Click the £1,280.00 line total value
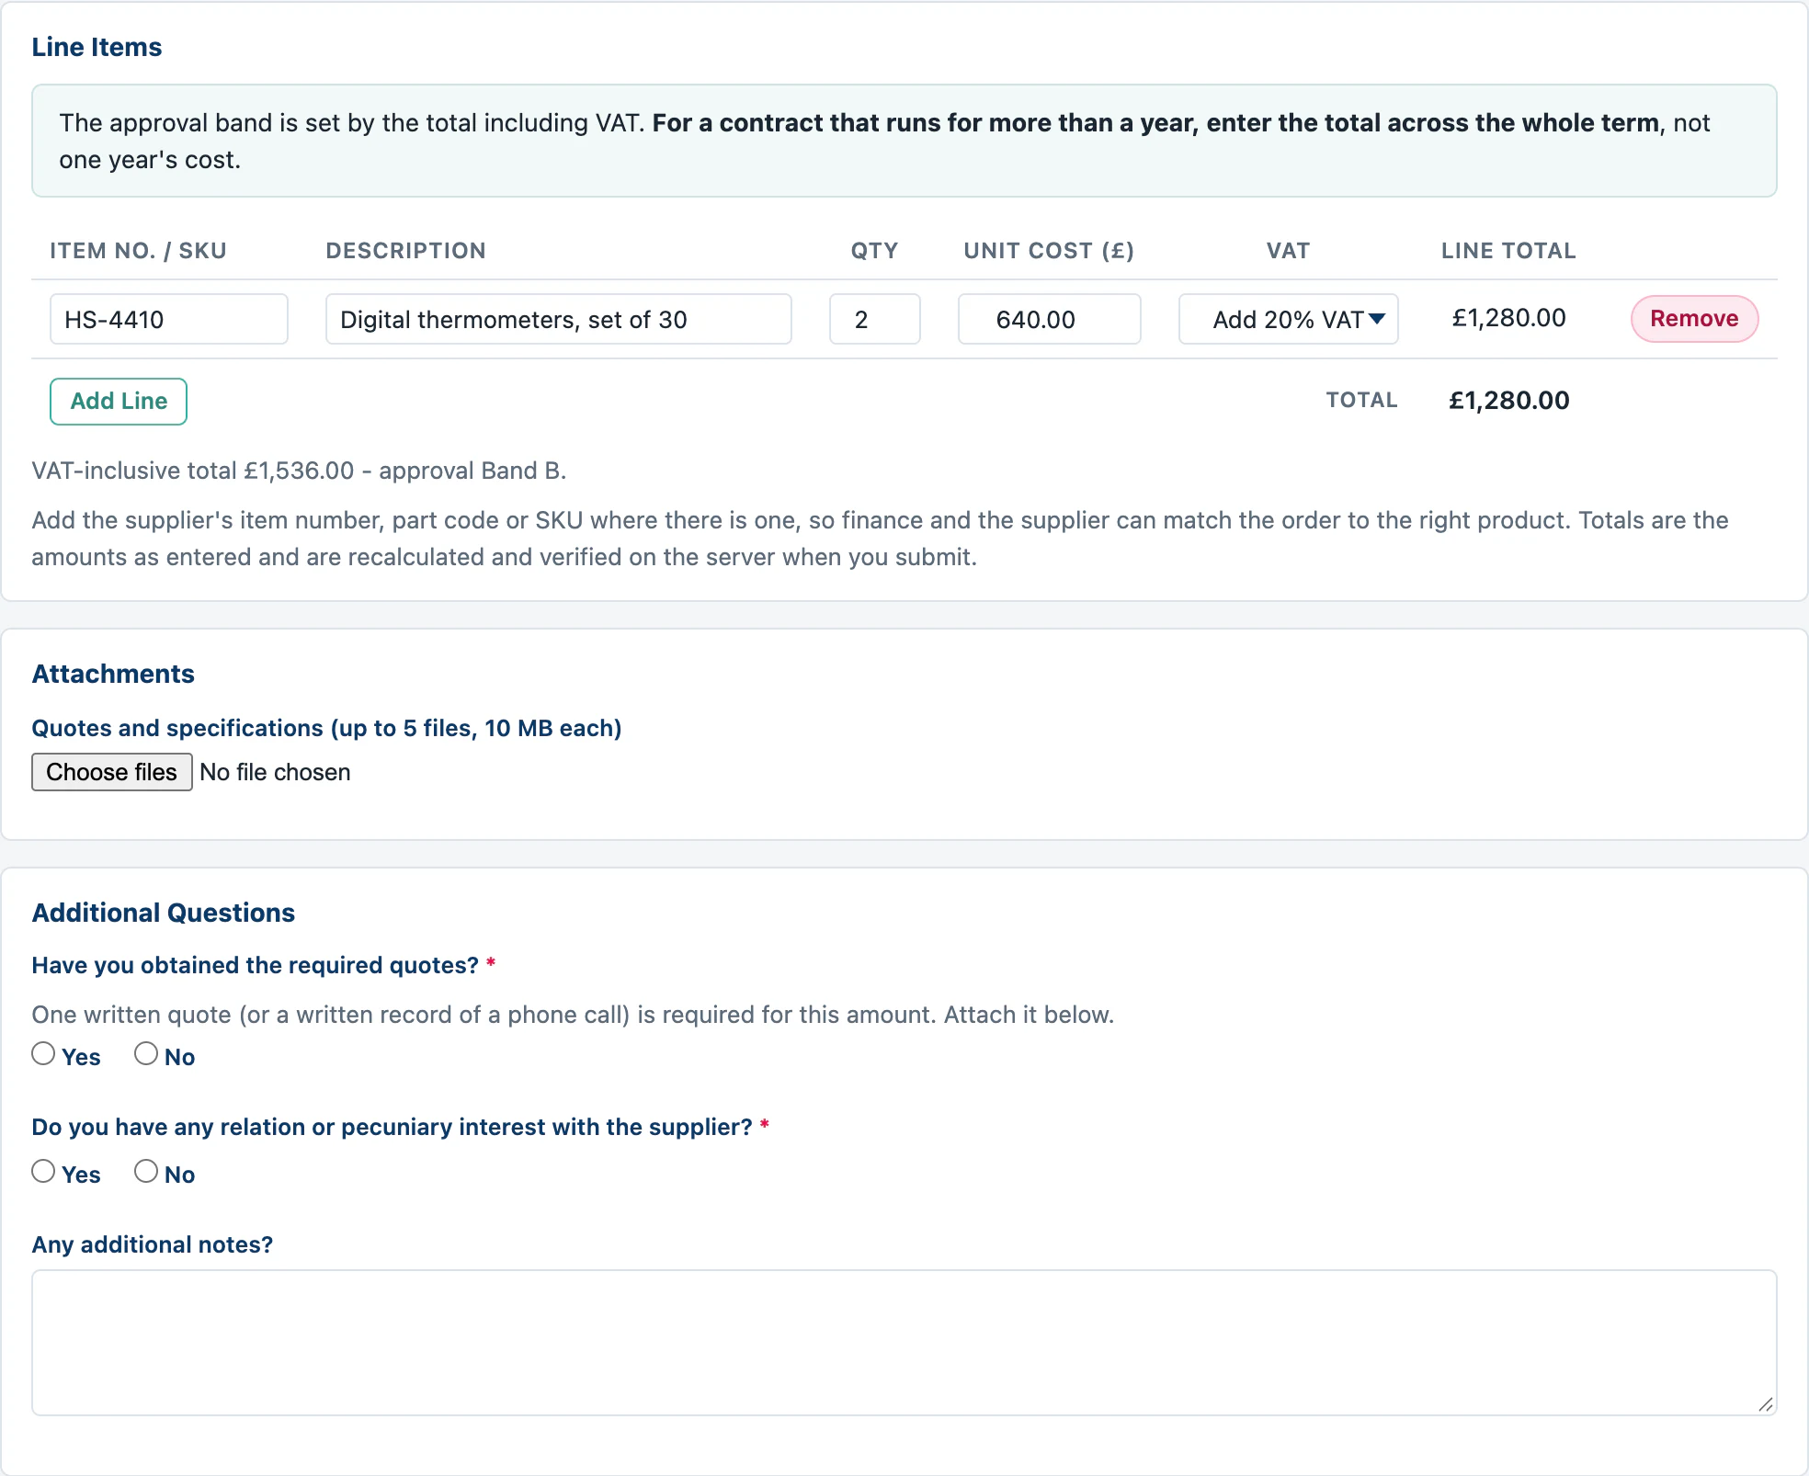This screenshot has height=1476, width=1809. (x=1509, y=318)
